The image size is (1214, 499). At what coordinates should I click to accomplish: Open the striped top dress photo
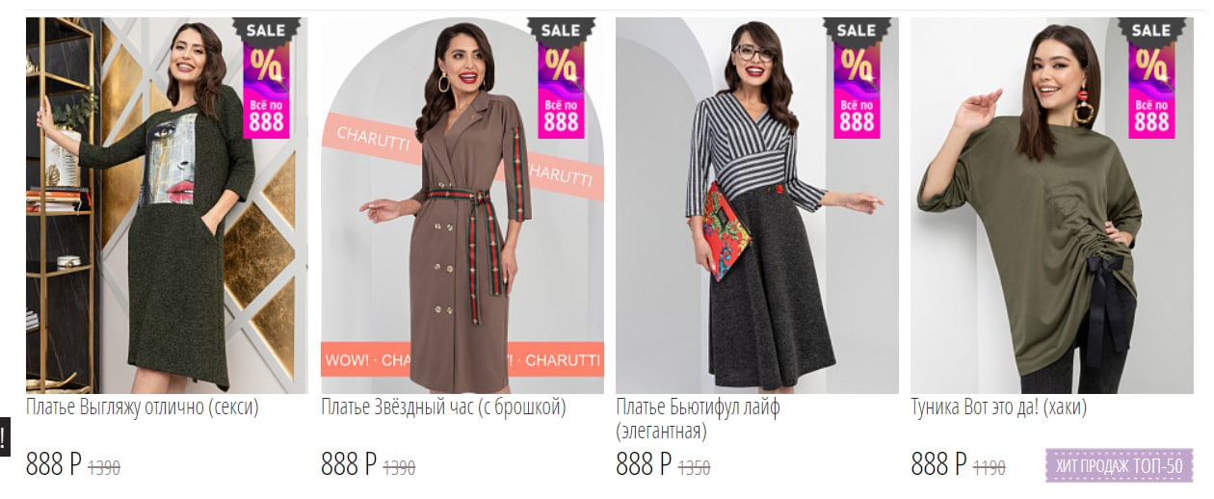(757, 205)
